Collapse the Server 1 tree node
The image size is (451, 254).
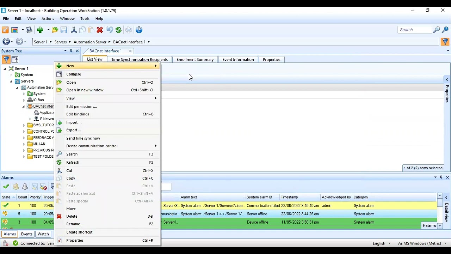point(5,69)
